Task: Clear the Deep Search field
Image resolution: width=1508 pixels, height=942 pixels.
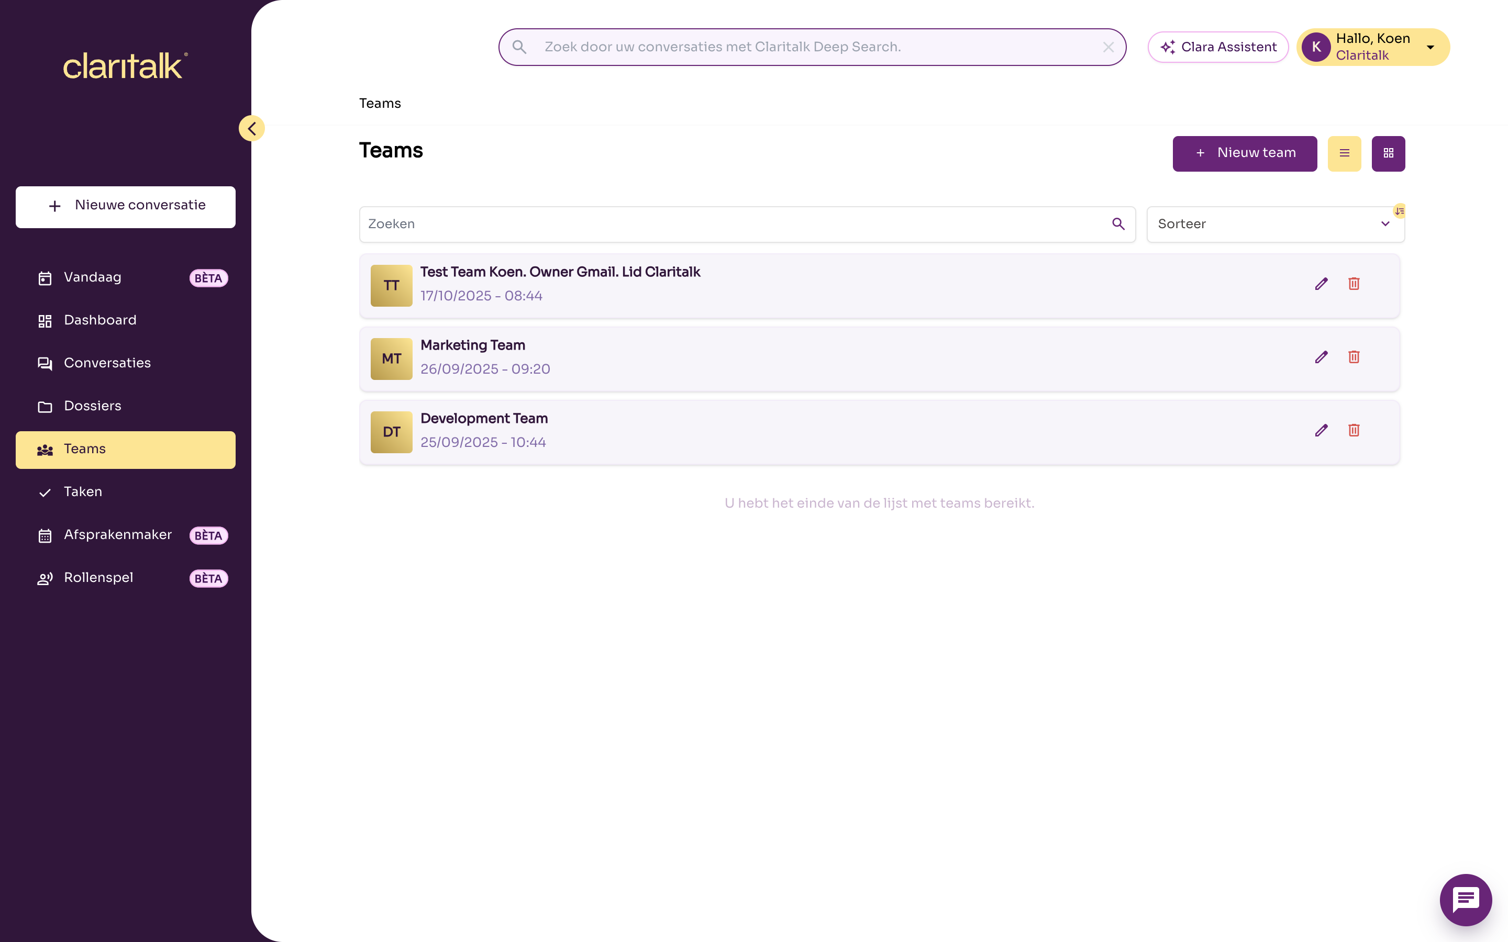Action: 1108,47
